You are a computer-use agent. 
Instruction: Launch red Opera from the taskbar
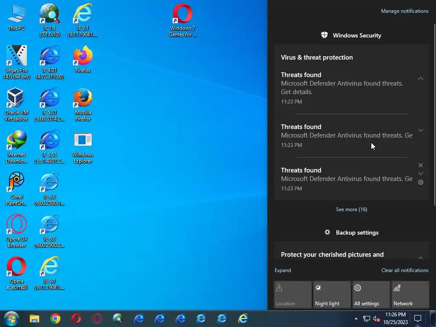tap(76, 318)
